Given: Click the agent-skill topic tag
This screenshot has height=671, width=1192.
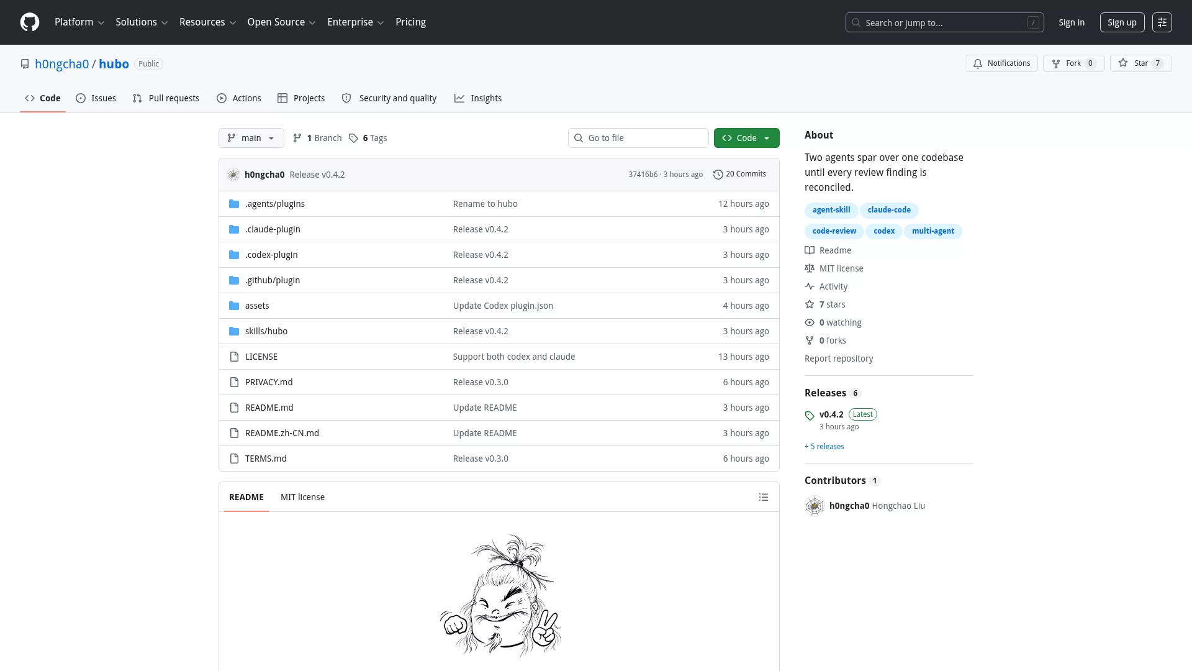Looking at the screenshot, I should tap(831, 210).
